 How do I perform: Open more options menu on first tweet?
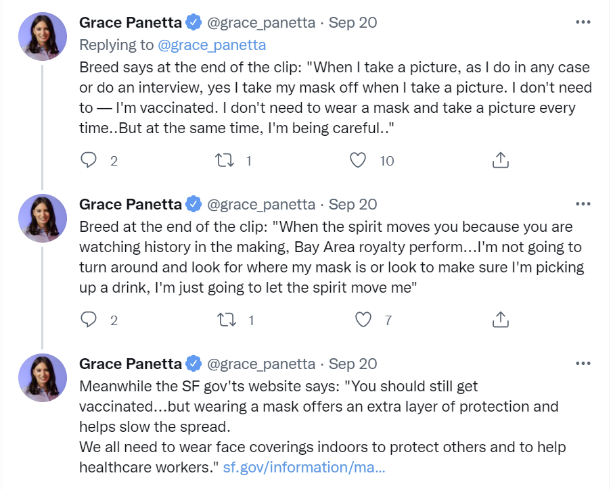(583, 22)
